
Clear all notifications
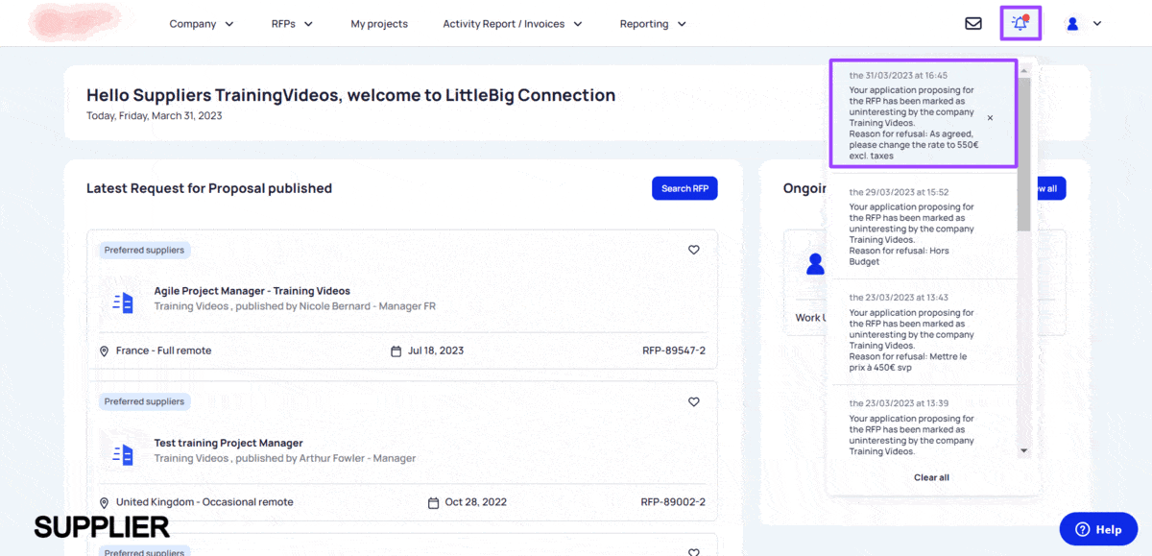point(931,477)
